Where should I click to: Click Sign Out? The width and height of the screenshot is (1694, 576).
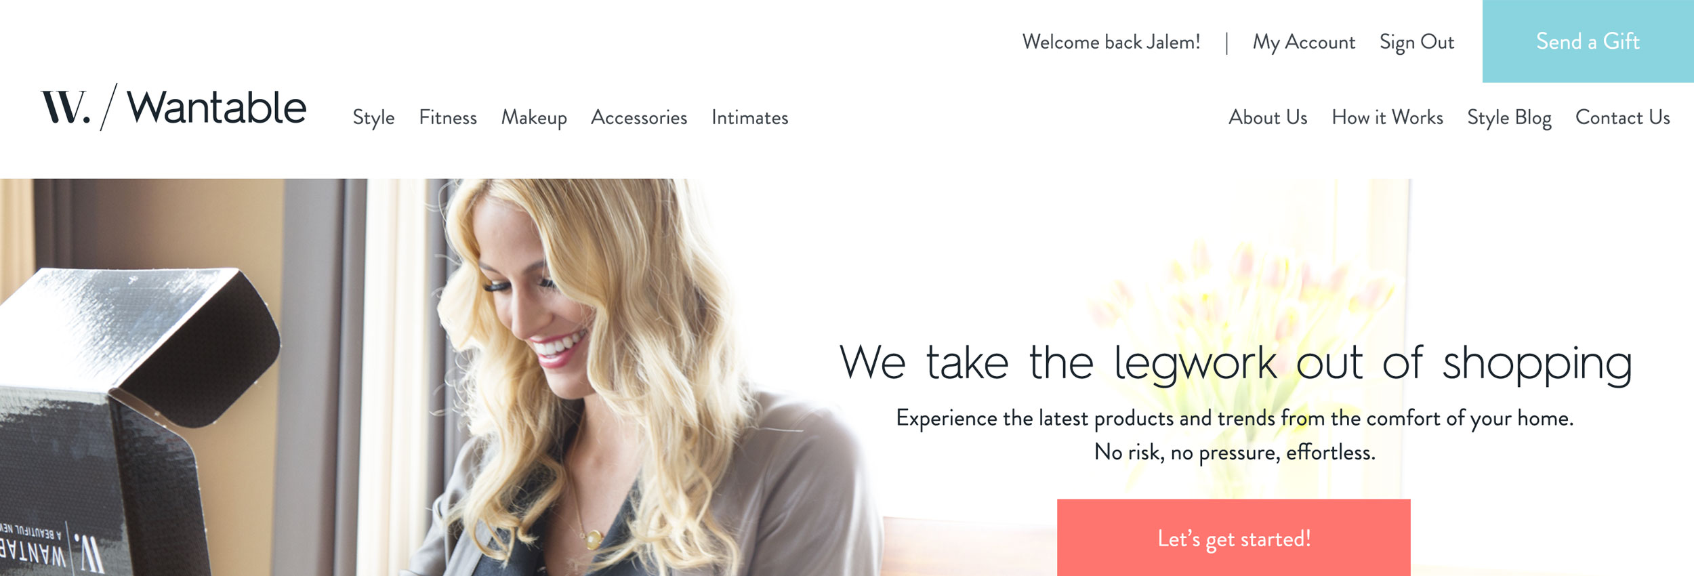coord(1417,42)
